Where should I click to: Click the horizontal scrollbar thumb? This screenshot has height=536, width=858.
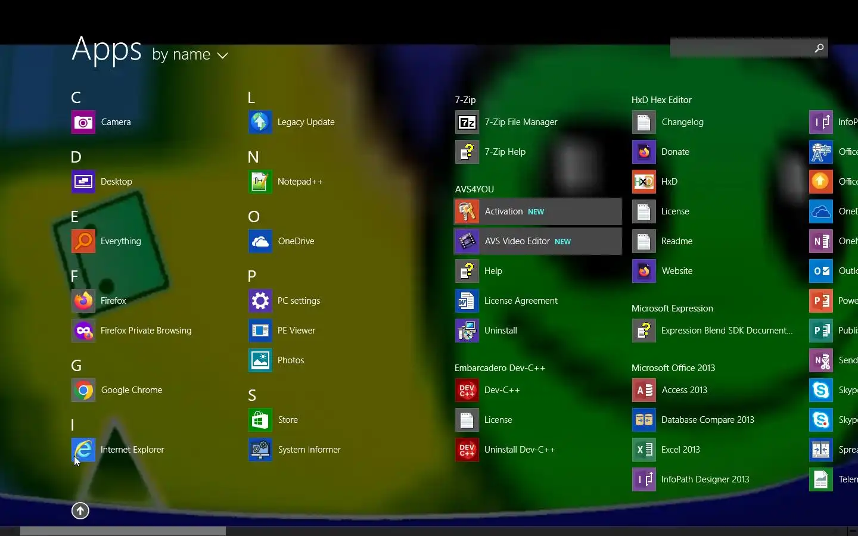pos(123,531)
